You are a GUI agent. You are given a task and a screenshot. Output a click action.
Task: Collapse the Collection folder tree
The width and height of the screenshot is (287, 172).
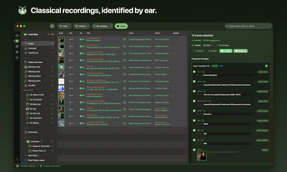(x=25, y=141)
